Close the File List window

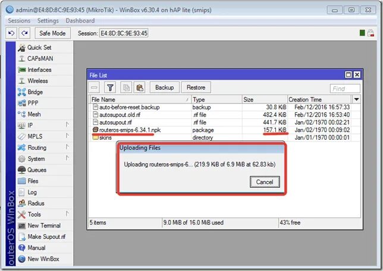[357, 75]
